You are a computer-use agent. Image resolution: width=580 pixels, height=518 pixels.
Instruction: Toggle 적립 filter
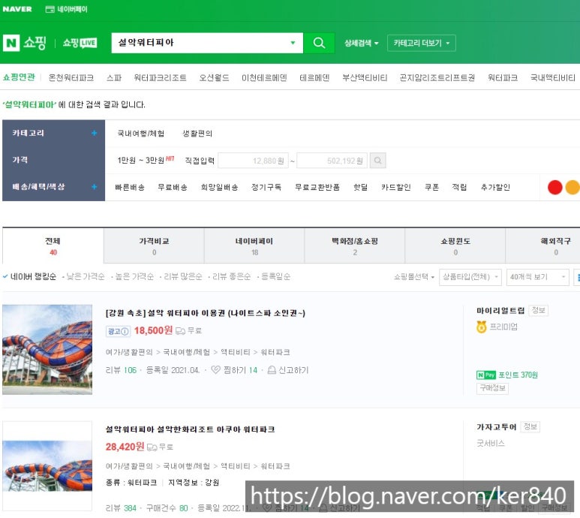(459, 187)
